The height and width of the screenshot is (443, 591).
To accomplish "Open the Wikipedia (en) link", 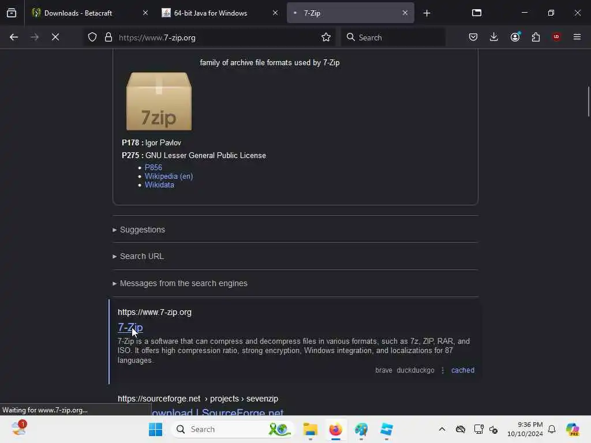I will coord(169,177).
